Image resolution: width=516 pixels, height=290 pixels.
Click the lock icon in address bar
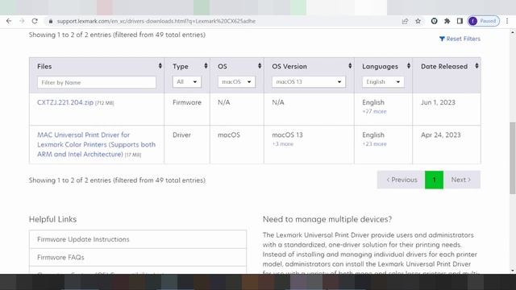[x=50, y=21]
